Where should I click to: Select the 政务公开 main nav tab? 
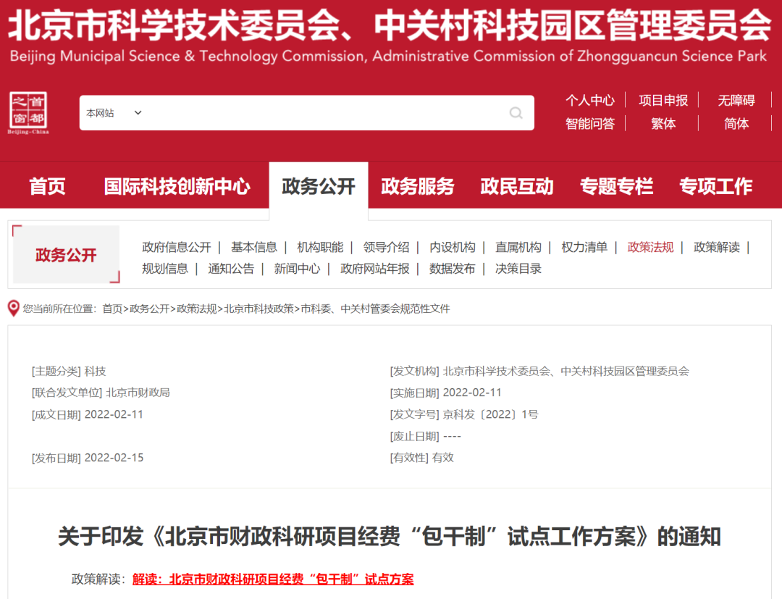pyautogui.click(x=319, y=186)
